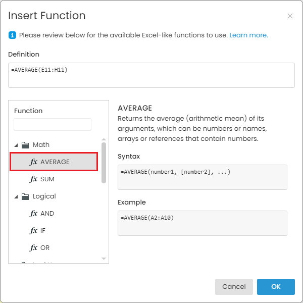This screenshot has width=303, height=303.
Task: Click the Math folder icon
Action: coord(25,145)
